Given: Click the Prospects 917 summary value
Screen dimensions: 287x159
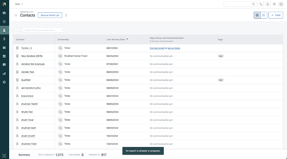Looking at the screenshot, I should click(x=104, y=155).
